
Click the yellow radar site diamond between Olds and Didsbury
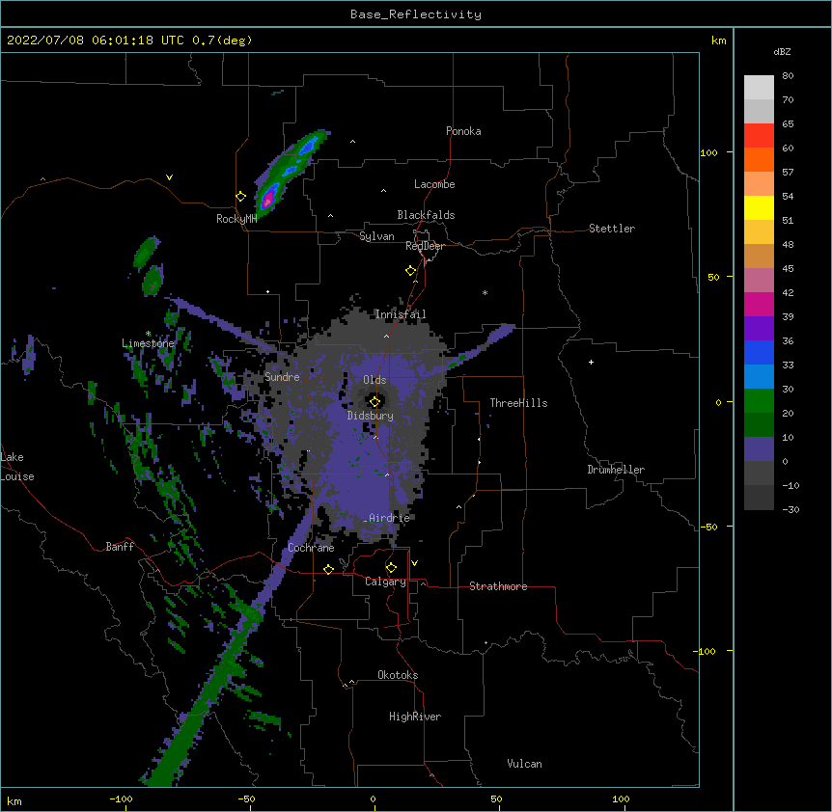[375, 402]
